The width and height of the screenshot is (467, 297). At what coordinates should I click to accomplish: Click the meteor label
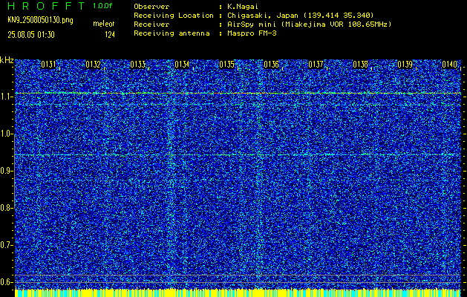[104, 24]
